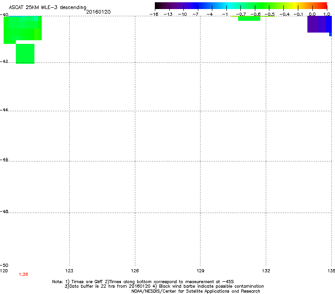The height and width of the screenshot is (294, 335).
Task: Click the longitude label 126
Action: pos(135,271)
